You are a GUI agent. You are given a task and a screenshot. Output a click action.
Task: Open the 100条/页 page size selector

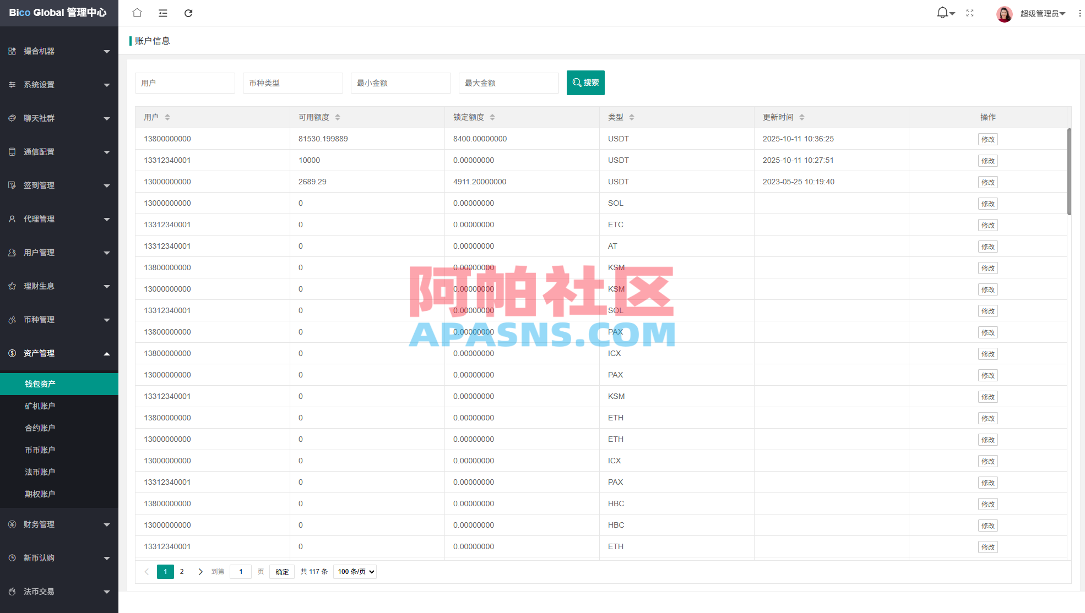coord(355,571)
